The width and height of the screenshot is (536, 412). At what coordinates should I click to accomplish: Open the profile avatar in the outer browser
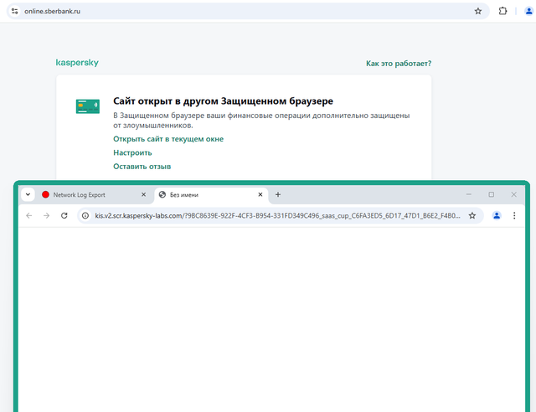[x=528, y=11]
